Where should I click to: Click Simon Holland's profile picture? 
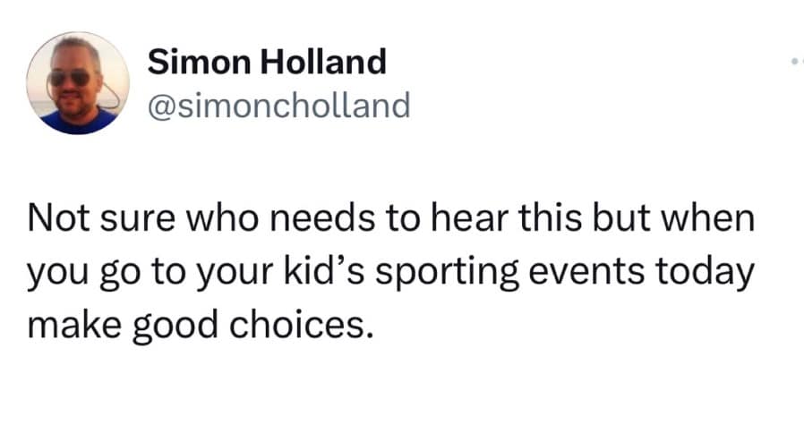pos(78,83)
